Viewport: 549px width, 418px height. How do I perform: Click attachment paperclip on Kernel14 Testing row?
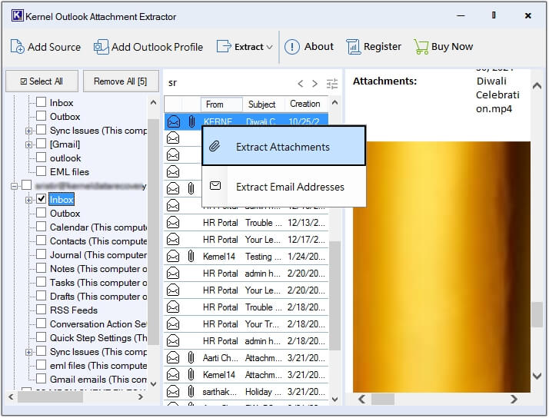pos(191,256)
